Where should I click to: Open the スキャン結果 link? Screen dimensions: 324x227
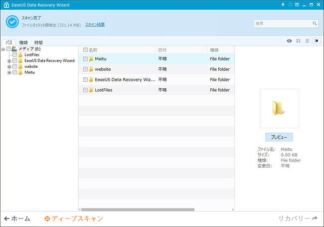[x=95, y=25]
